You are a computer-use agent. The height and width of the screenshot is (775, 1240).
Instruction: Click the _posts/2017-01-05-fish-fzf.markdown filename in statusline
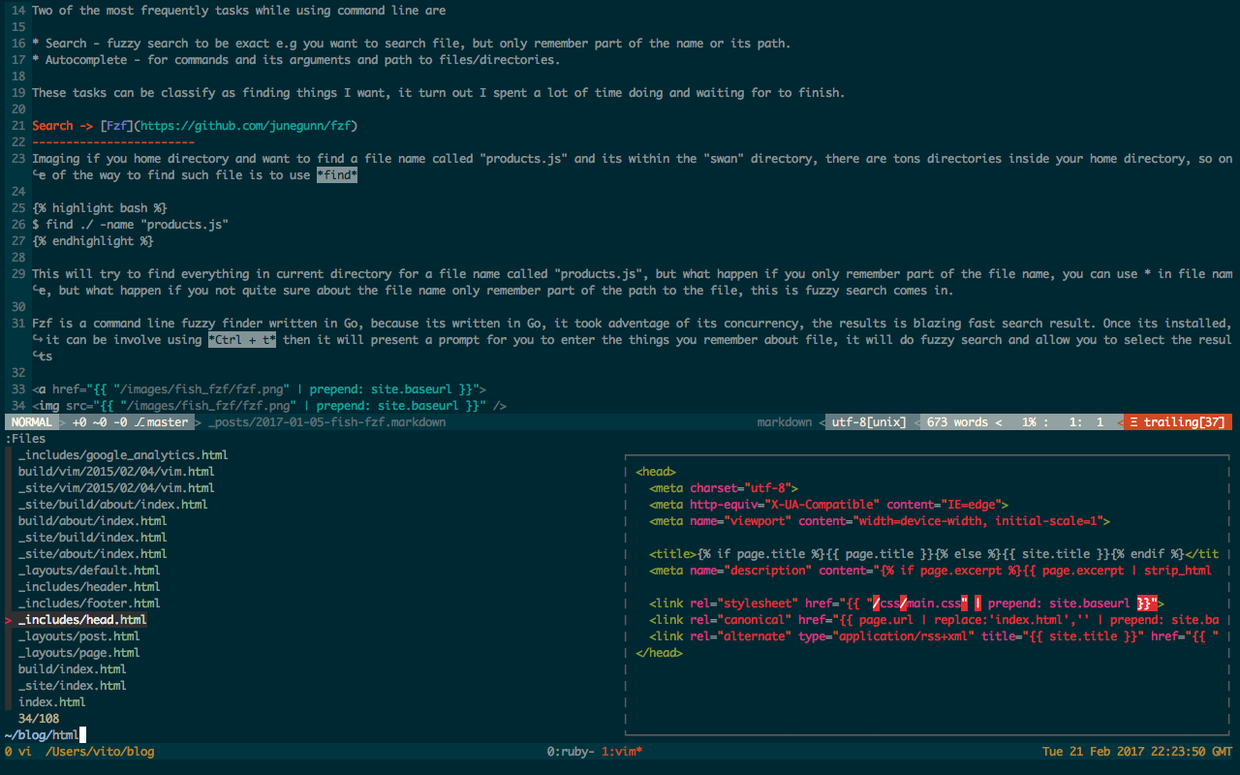326,422
